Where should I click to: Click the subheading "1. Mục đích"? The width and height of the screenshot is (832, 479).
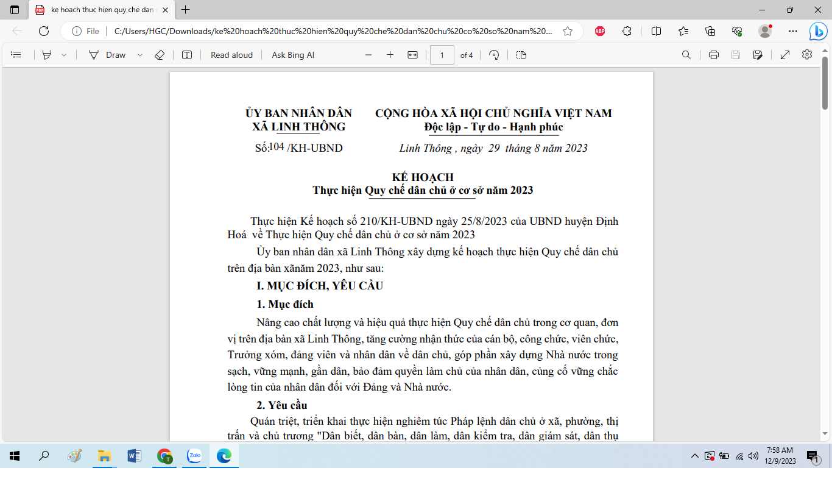285,304
